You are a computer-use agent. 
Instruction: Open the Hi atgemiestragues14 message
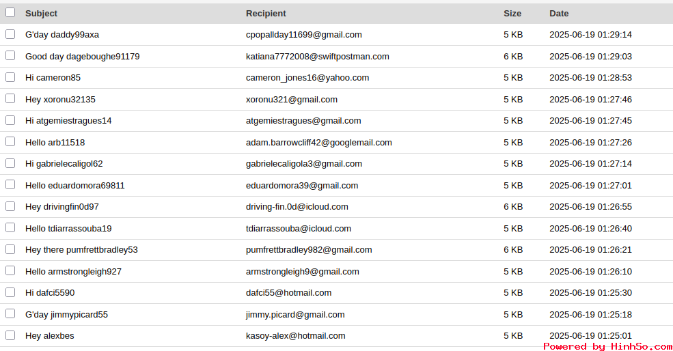coord(68,121)
